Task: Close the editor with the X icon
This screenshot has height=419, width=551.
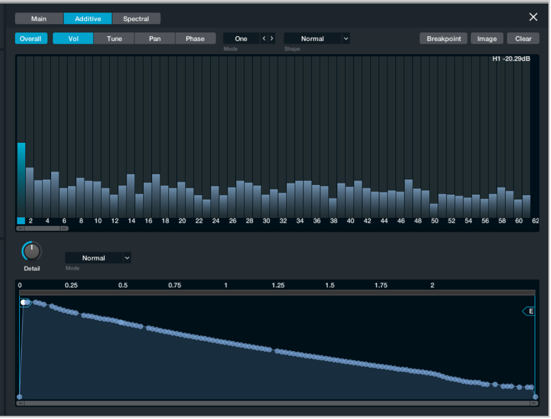Action: point(533,17)
